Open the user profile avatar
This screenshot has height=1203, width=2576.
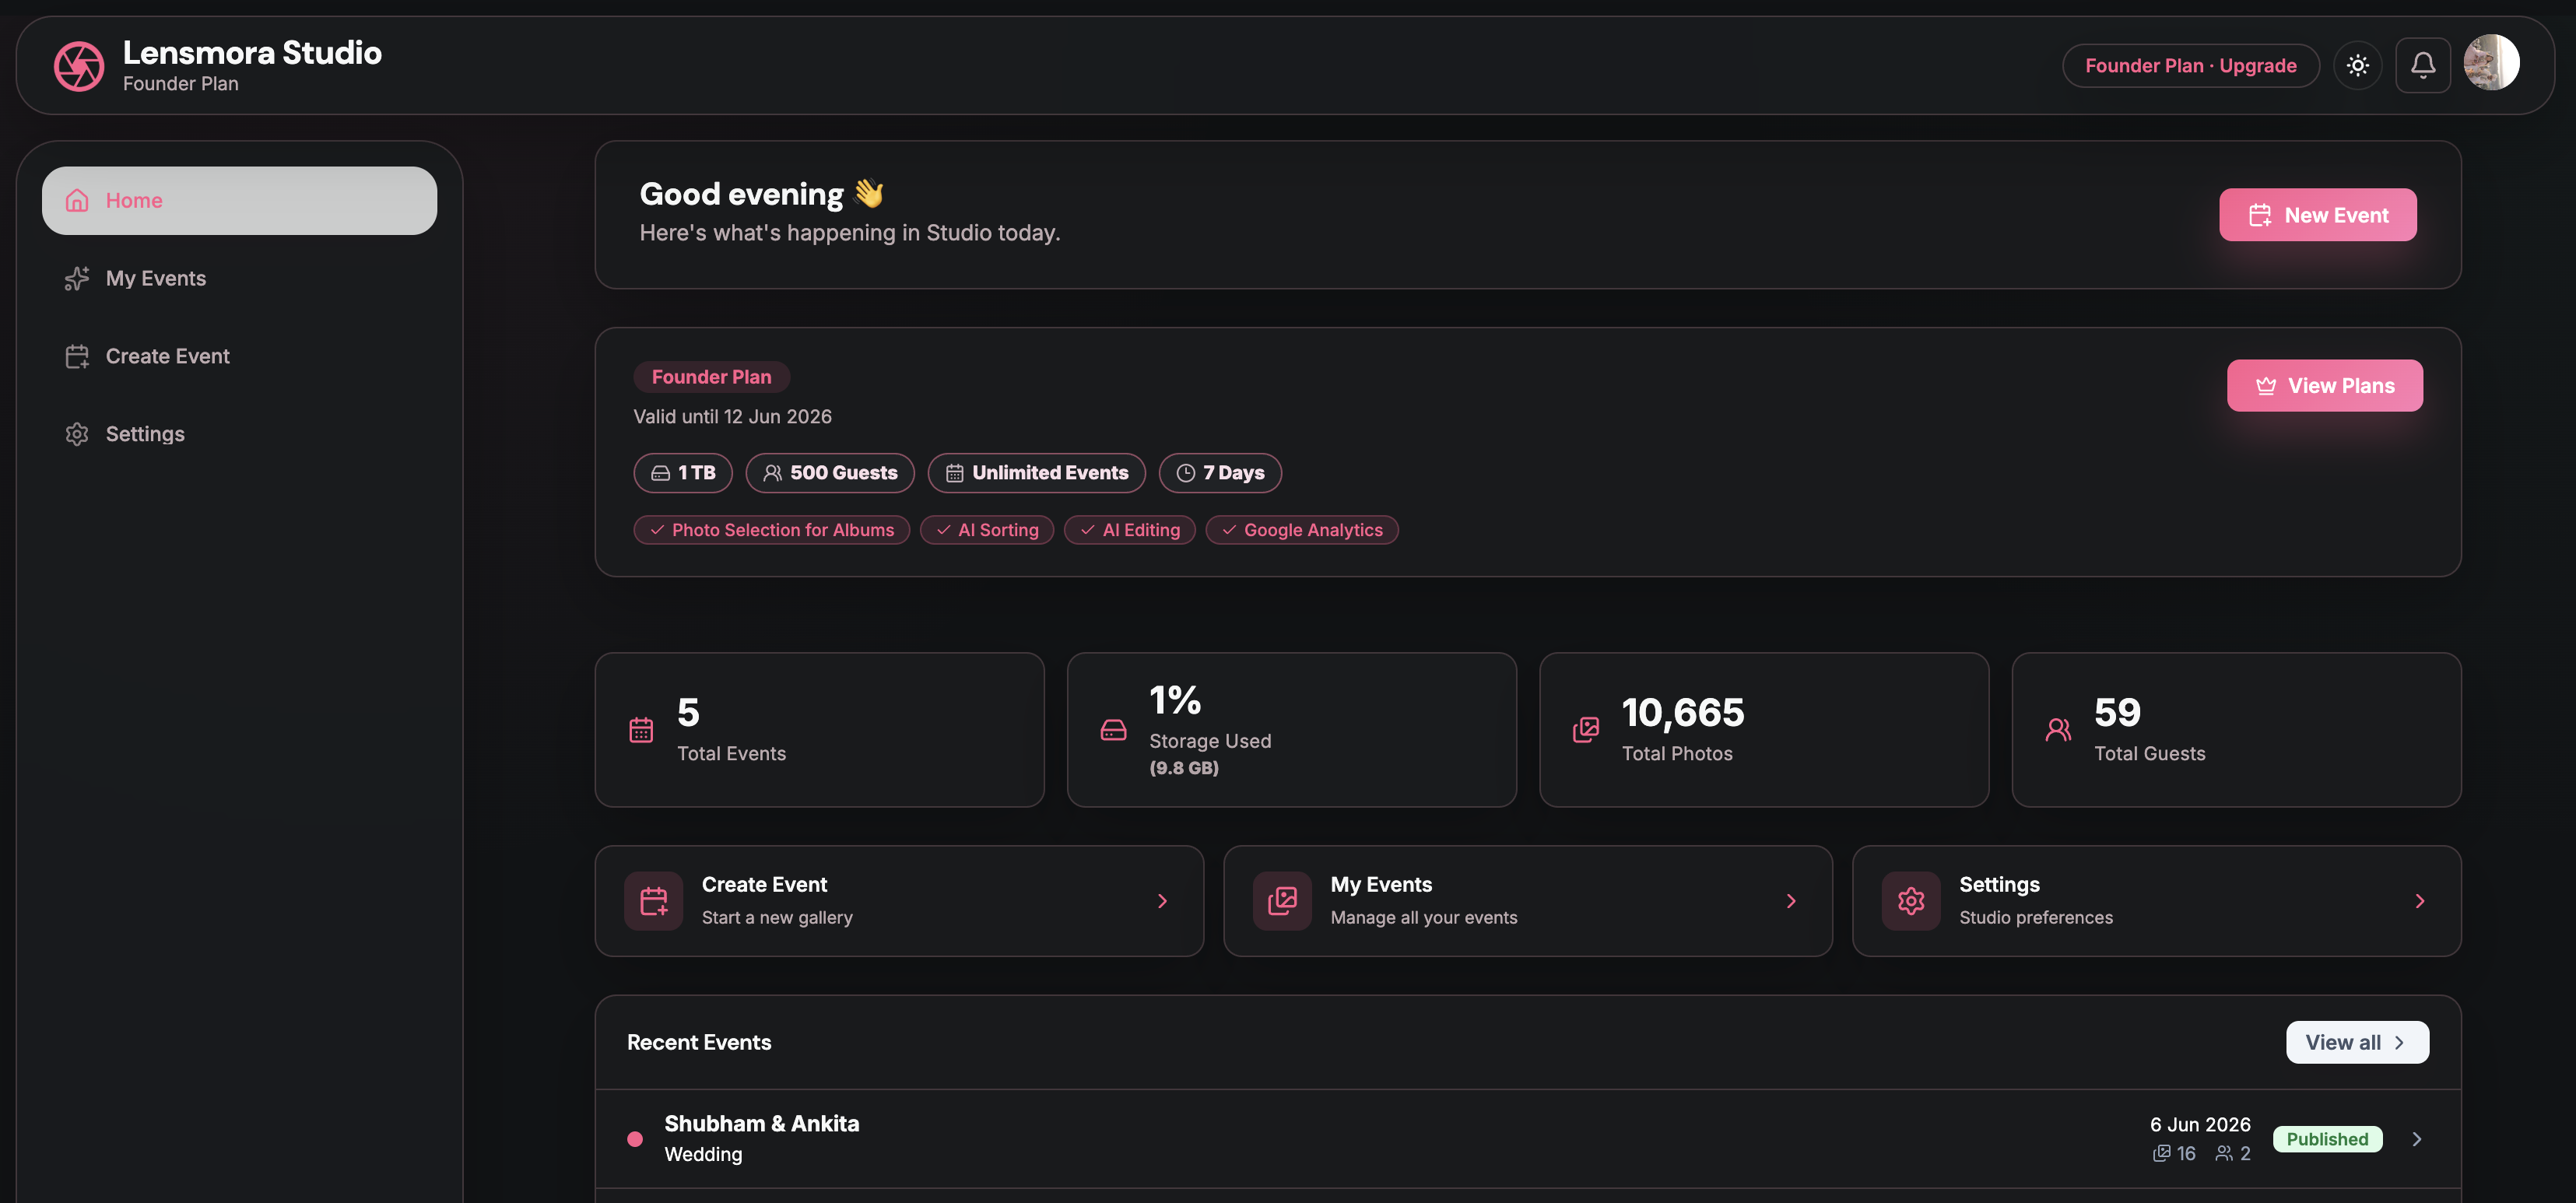pyautogui.click(x=2491, y=63)
